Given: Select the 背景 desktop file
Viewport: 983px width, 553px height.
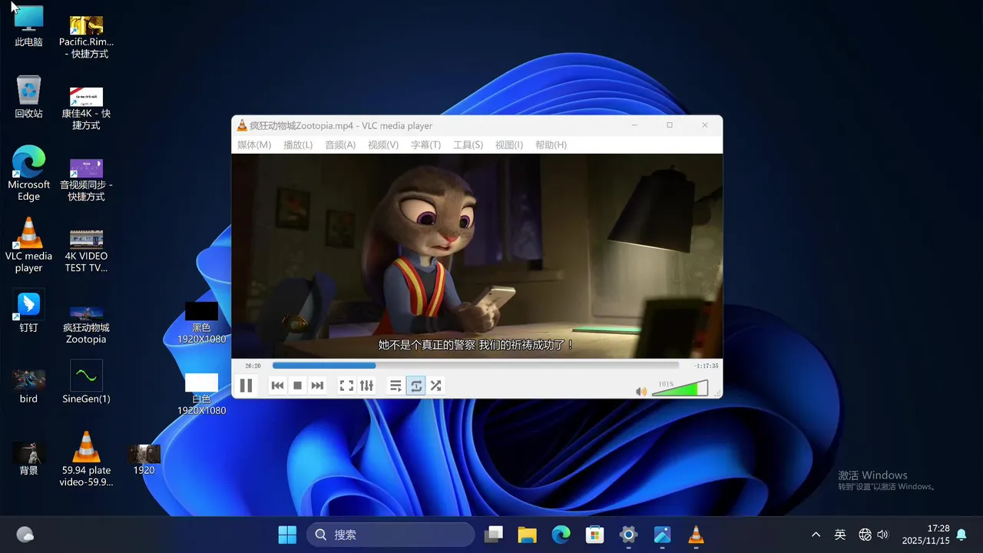Looking at the screenshot, I should point(28,459).
